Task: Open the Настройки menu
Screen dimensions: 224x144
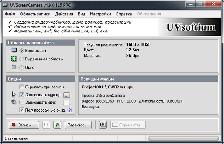Action: (x=100, y=14)
